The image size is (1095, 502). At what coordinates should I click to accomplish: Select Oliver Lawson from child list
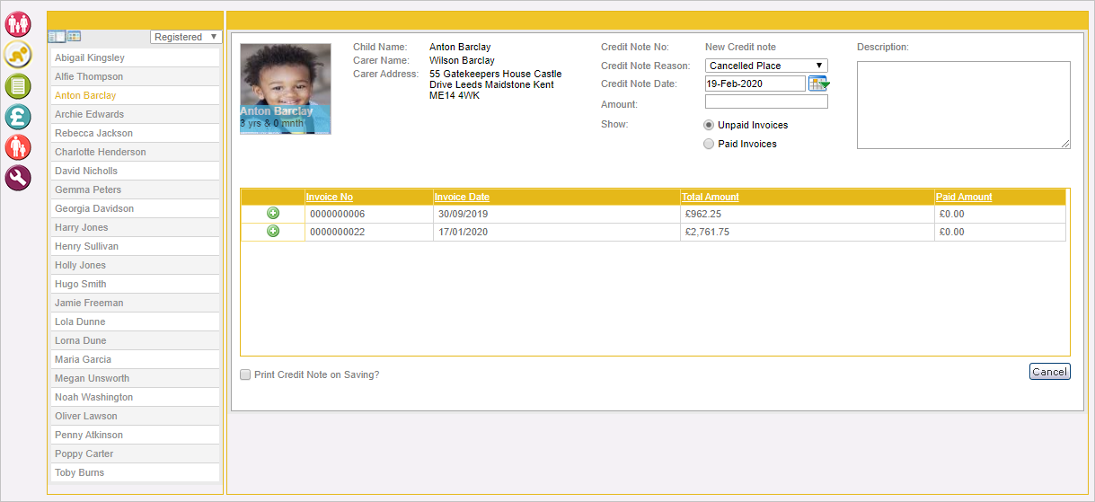tap(135, 416)
